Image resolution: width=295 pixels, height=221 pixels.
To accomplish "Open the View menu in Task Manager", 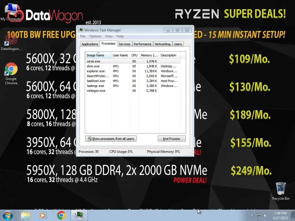I will click(109, 36).
